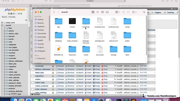Select Downloads in Finder sidebar

(40, 37)
